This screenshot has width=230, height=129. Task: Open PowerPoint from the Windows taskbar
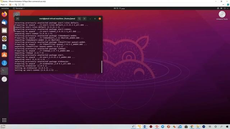pyautogui.click(x=169, y=126)
